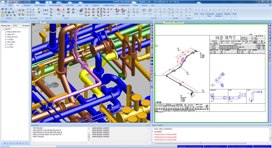Click the Edit pipe icon
272x148 pixels.
point(123,11)
